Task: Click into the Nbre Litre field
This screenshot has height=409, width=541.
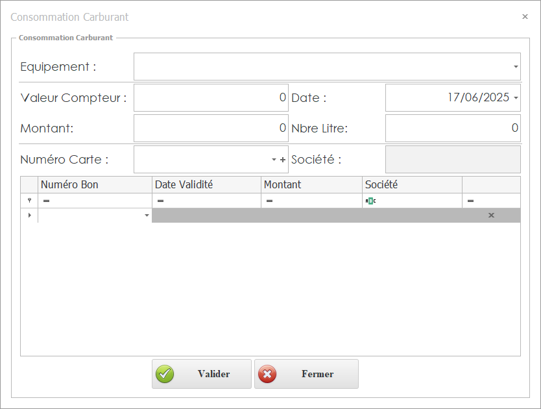Action: (452, 129)
